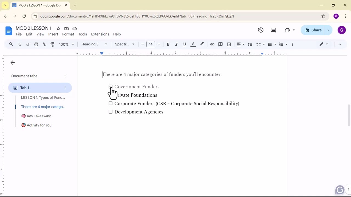Open the Tools menu
Viewport: 351px width, 197px height.
point(83,34)
